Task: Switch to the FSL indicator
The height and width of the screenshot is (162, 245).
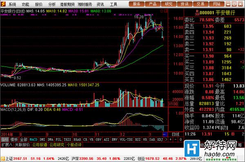Action: pos(58,140)
